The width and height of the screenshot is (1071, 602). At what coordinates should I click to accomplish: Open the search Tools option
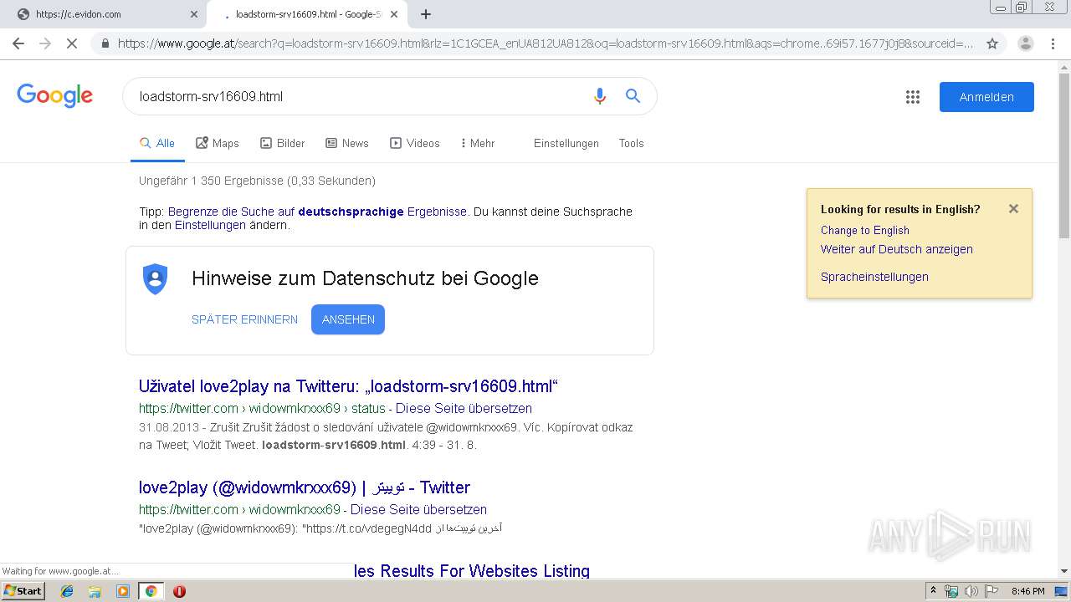pos(631,143)
